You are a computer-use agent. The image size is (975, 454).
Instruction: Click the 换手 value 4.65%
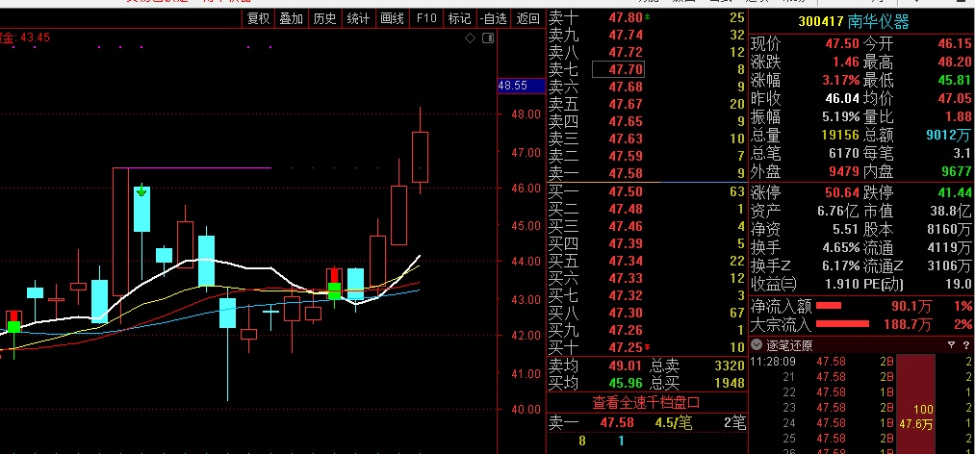(840, 248)
